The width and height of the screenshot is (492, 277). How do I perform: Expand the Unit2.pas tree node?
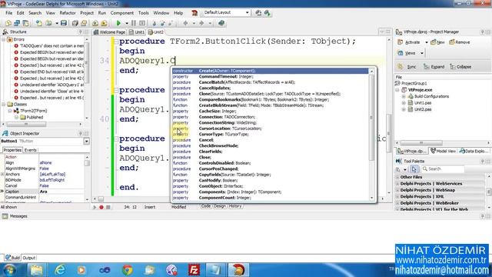pyautogui.click(x=404, y=109)
